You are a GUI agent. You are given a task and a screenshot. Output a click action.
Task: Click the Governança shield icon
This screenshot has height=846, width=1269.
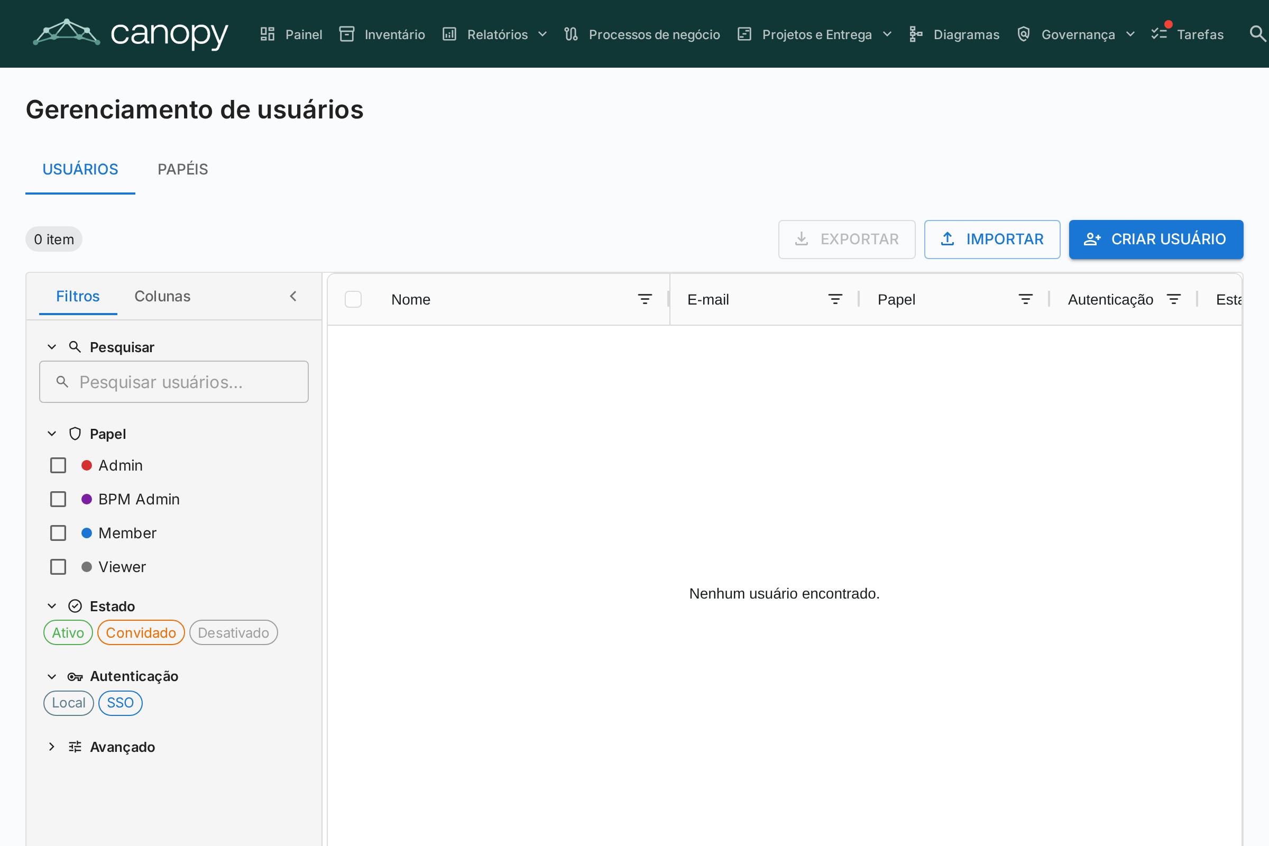point(1024,34)
